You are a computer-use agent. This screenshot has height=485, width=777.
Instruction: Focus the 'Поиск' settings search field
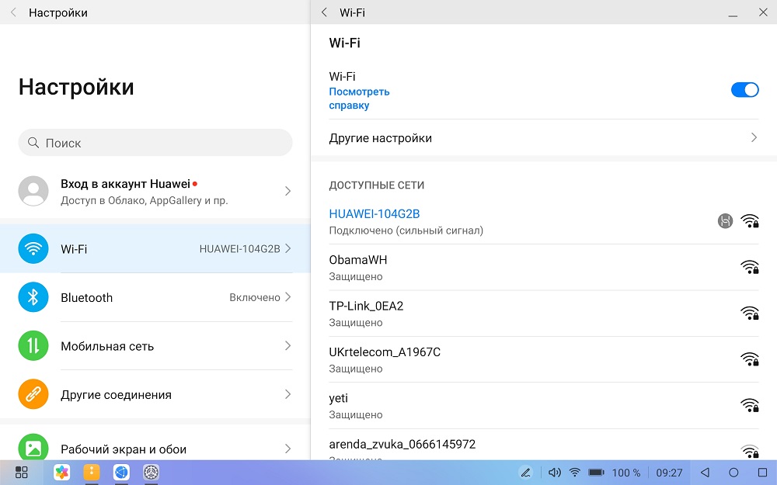(155, 143)
